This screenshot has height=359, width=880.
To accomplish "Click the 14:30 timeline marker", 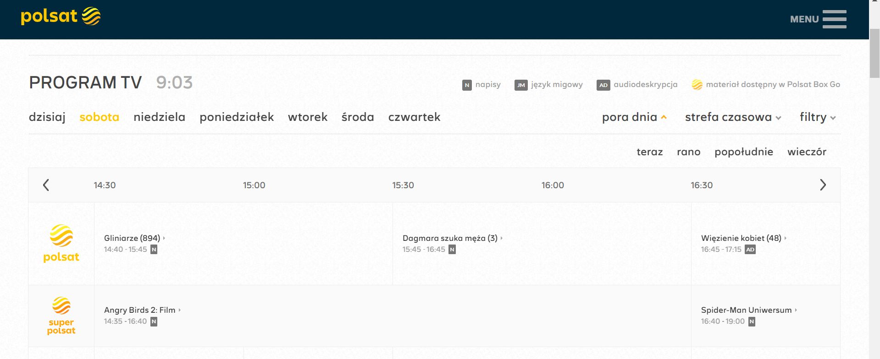I will (x=105, y=185).
